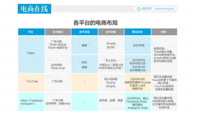Click the 母公司谷歌 PayPal Shopify cell
The width and height of the screenshot is (197, 115).
coord(111,83)
